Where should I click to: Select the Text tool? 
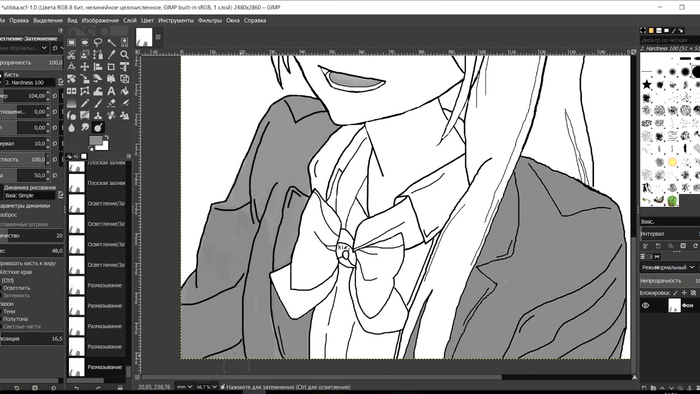click(x=111, y=91)
